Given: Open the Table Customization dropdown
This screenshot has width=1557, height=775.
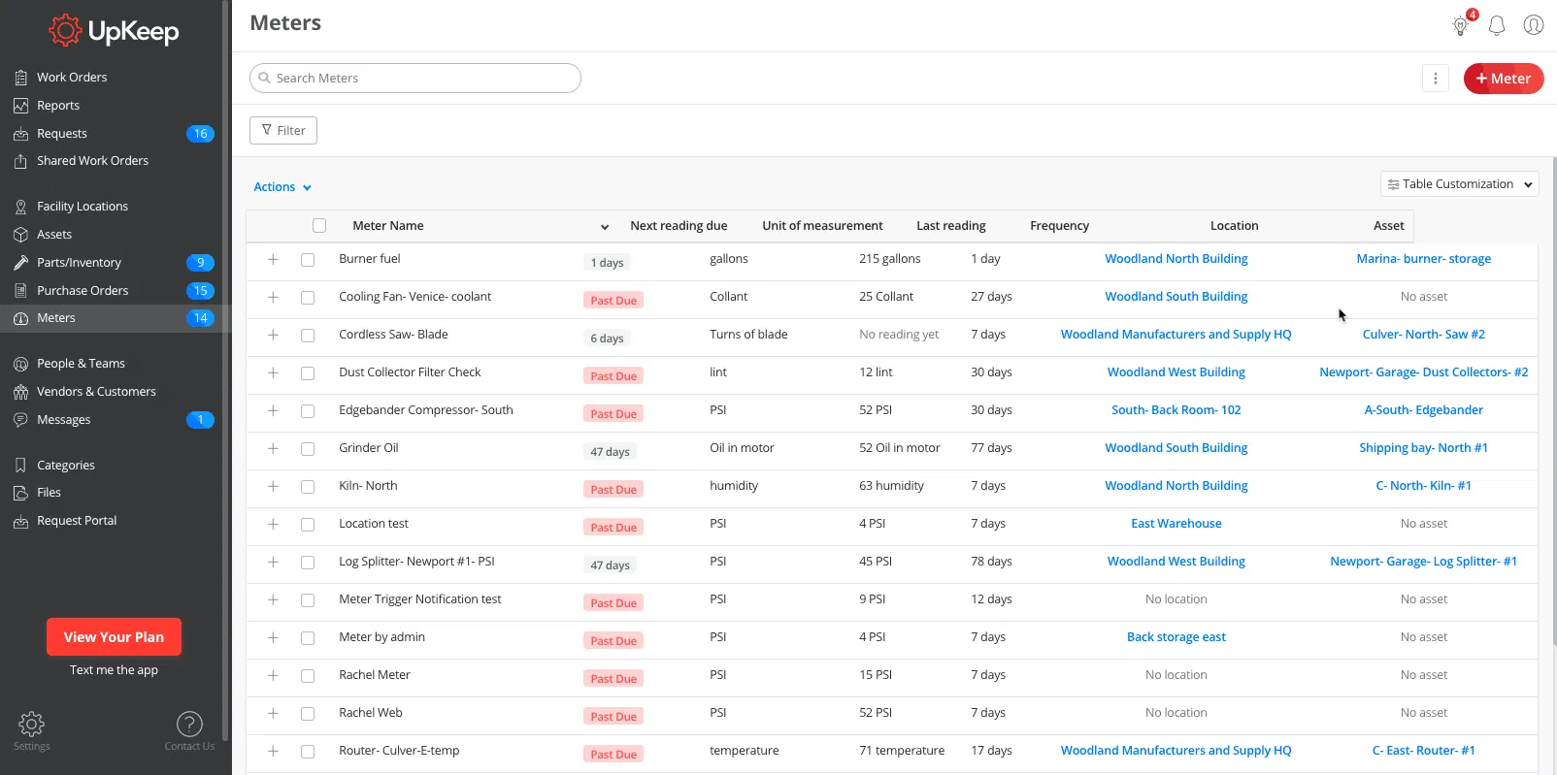Looking at the screenshot, I should 1459,184.
